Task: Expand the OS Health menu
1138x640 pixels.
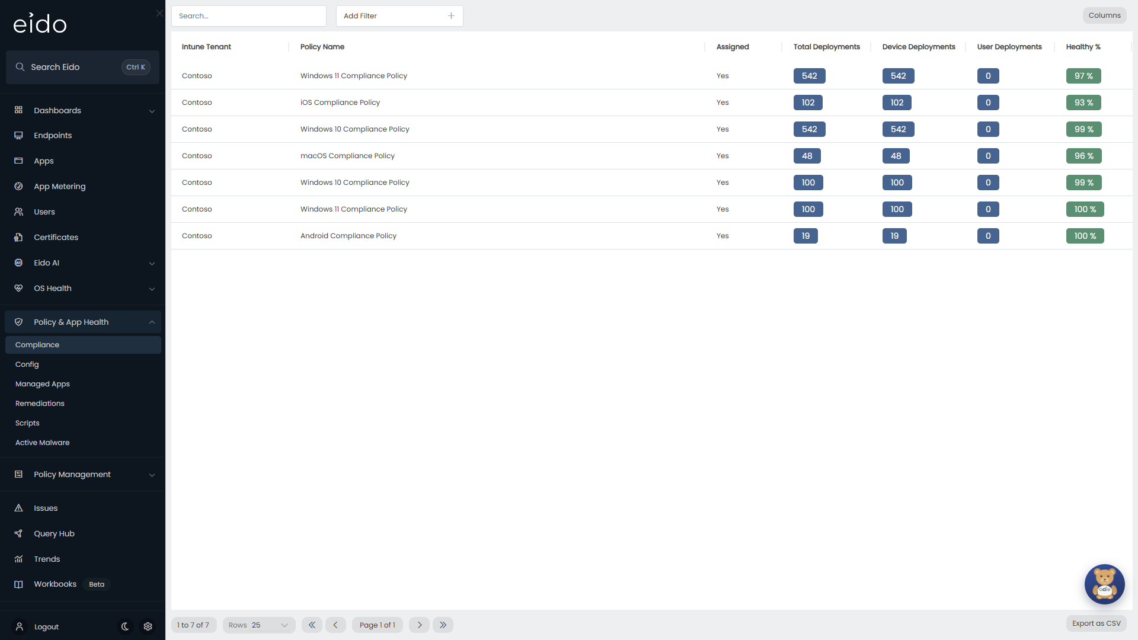Action: click(x=82, y=289)
